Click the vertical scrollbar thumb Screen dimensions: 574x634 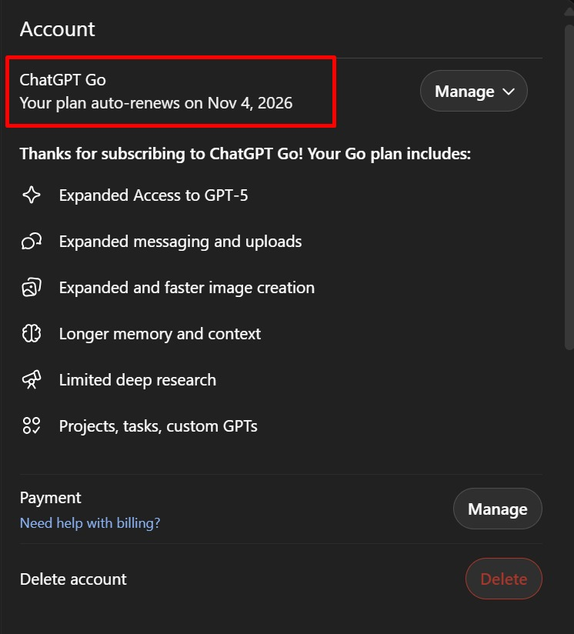(x=569, y=186)
